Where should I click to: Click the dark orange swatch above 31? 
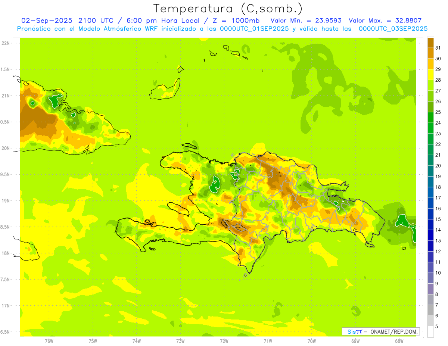click(x=430, y=43)
